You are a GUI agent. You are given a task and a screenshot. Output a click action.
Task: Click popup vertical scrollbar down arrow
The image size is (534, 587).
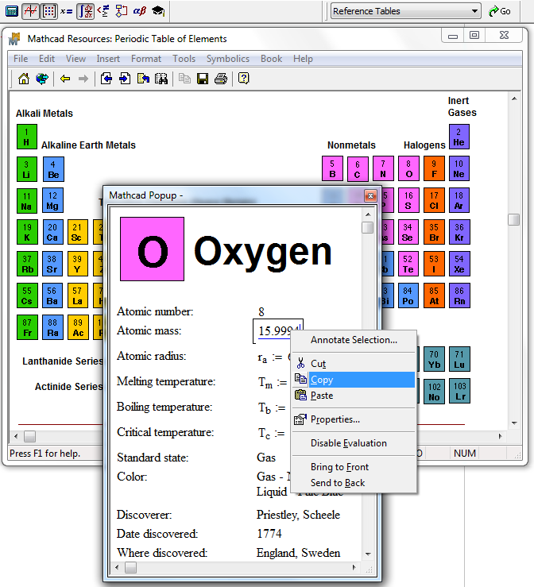(368, 554)
